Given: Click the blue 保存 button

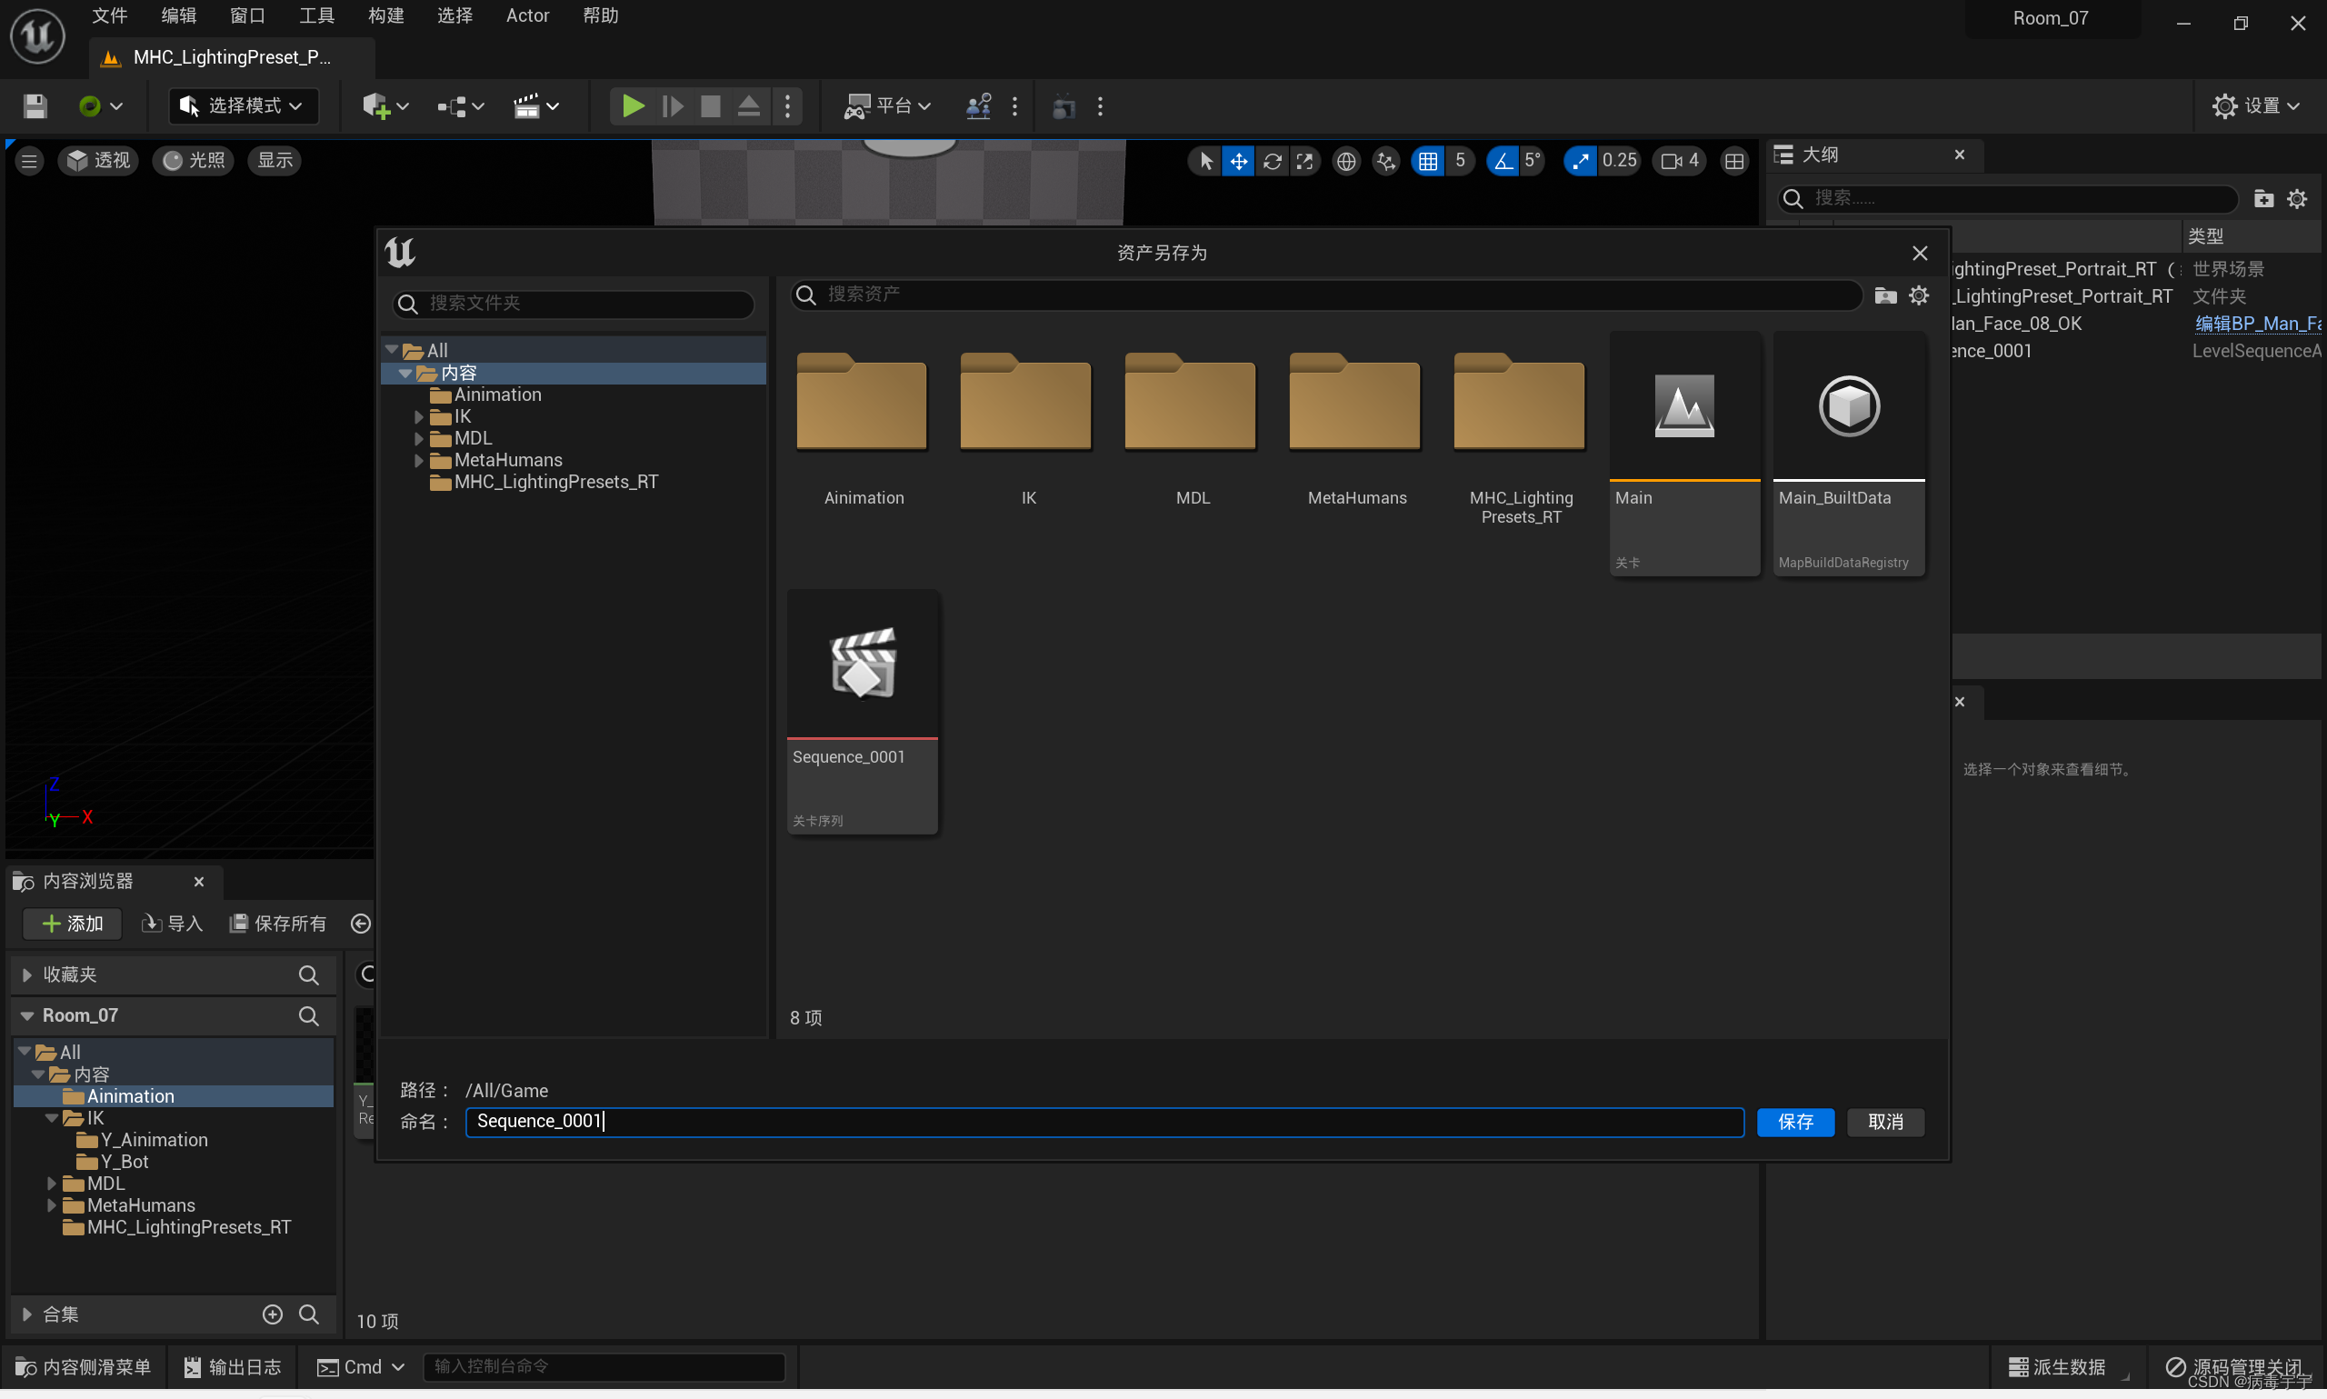Looking at the screenshot, I should click(x=1794, y=1122).
